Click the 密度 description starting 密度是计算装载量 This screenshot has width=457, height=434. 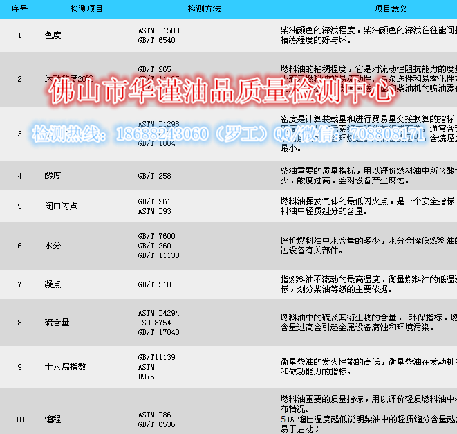tap(369, 134)
